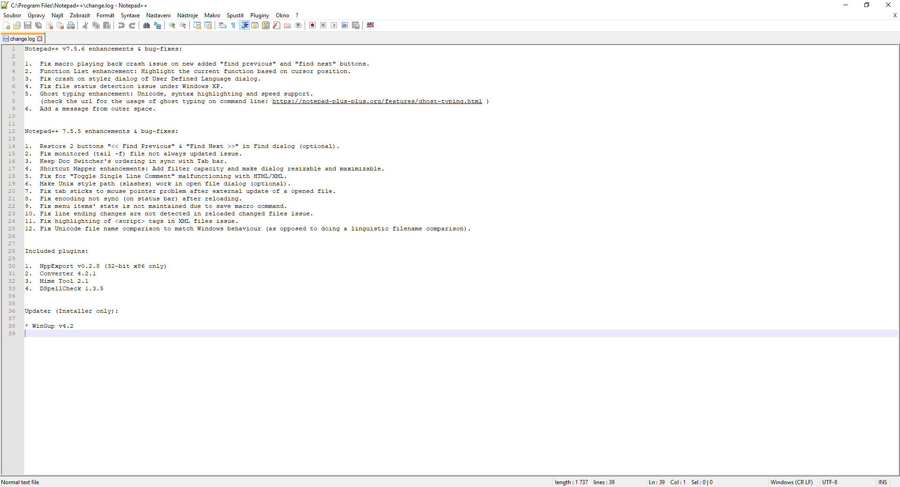Image resolution: width=900 pixels, height=487 pixels.
Task: Open the Nástroje menu
Action: tap(187, 15)
